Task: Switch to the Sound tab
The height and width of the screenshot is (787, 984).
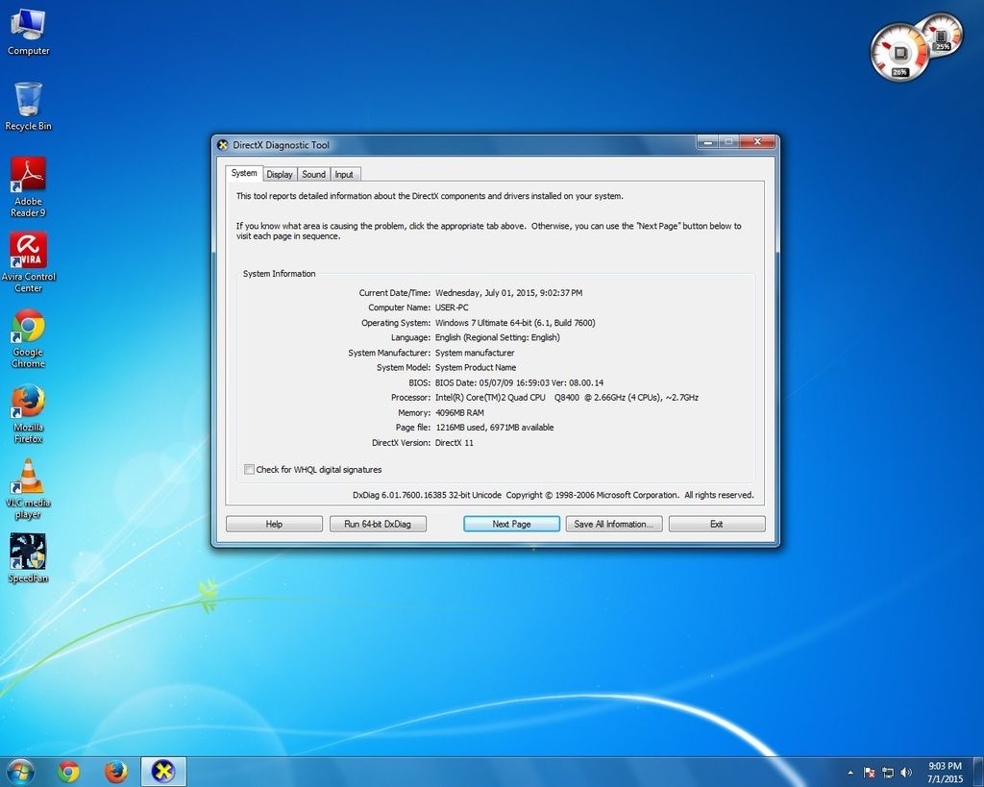Action: 313,174
